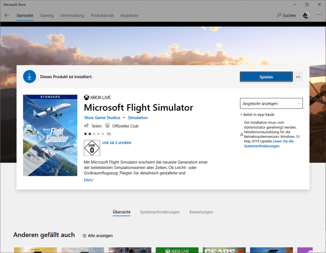Open the Xbox Game Studios link

(102, 117)
